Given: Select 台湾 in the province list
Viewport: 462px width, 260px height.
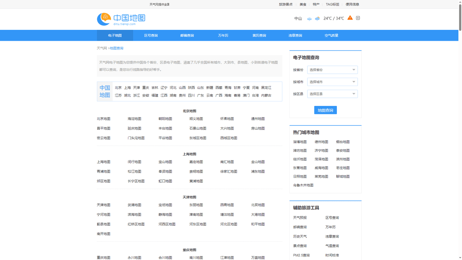Looking at the screenshot, I should tap(255, 95).
